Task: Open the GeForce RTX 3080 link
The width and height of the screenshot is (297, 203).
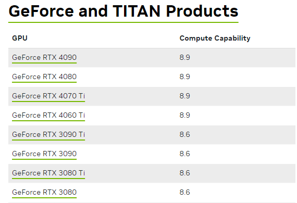Action: coord(44,193)
